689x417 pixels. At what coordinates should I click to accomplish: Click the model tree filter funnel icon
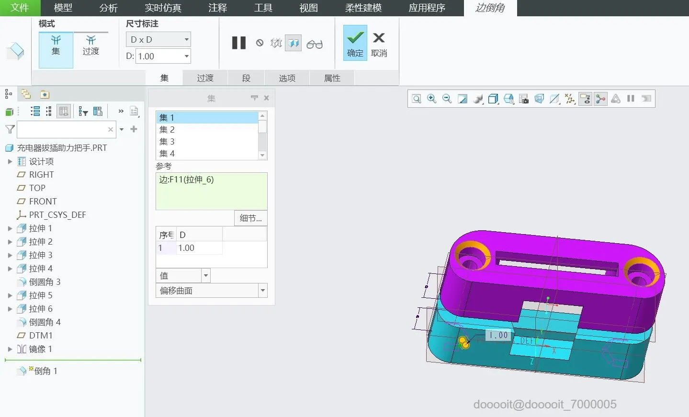tap(10, 129)
